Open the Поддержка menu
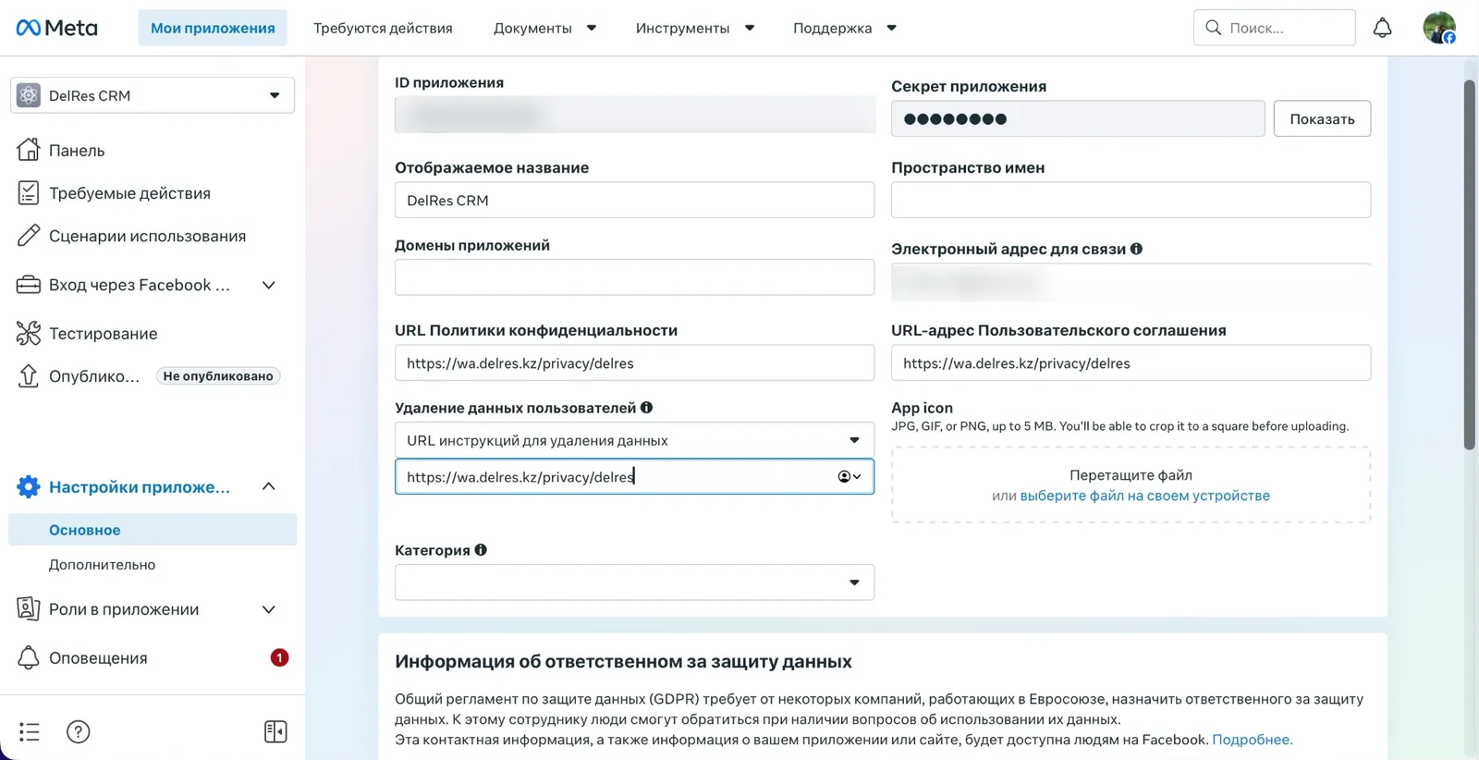Image resolution: width=1479 pixels, height=760 pixels. [x=845, y=28]
